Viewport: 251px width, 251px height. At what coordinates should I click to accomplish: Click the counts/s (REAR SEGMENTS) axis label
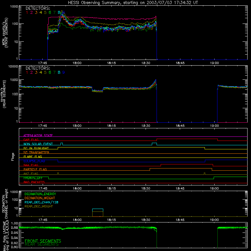point(3,94)
